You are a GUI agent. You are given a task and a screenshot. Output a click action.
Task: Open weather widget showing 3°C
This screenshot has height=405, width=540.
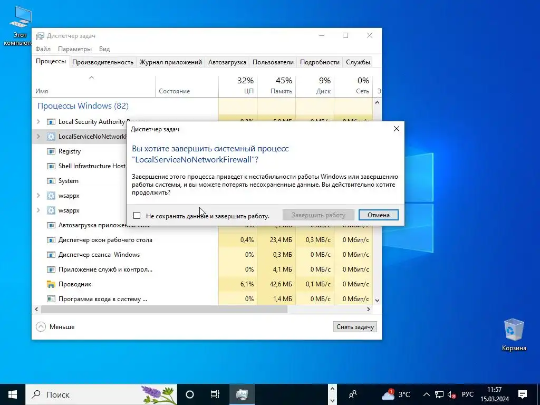click(x=396, y=394)
